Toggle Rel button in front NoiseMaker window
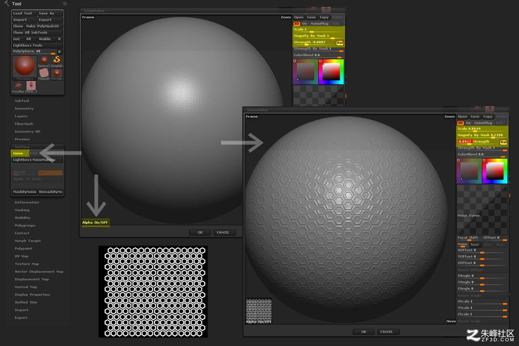Image resolution: width=519 pixels, height=346 pixels. [x=503, y=142]
